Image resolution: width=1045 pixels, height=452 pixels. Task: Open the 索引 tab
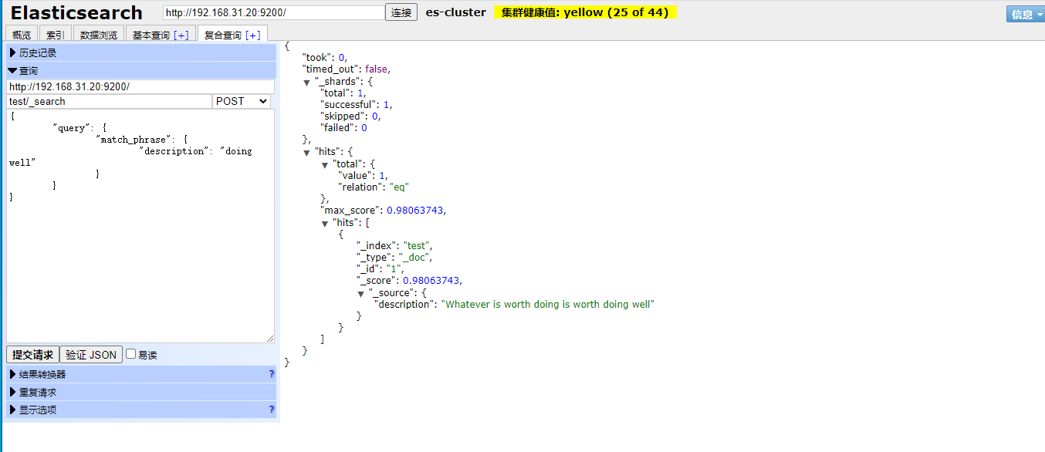click(x=56, y=35)
